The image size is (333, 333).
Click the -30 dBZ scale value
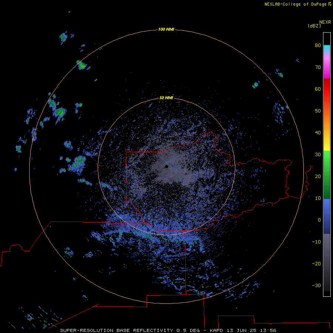[x=316, y=286]
